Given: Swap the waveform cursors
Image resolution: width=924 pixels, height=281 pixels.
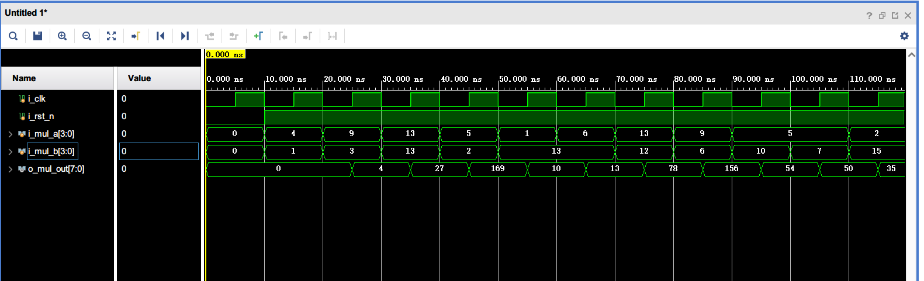Looking at the screenshot, I should tap(332, 36).
